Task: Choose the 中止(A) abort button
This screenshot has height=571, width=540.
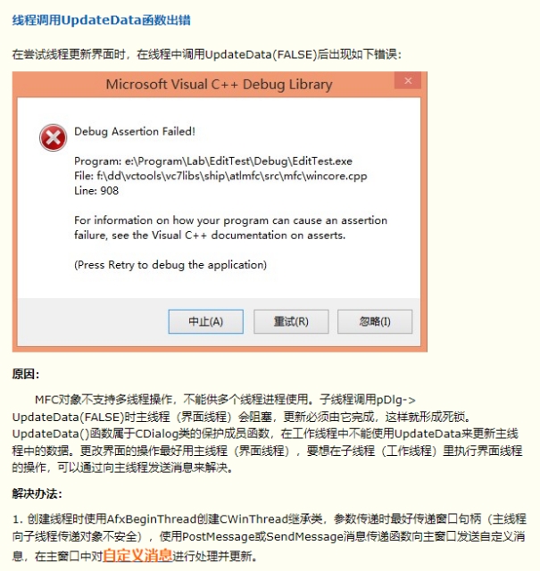Action: (x=206, y=321)
